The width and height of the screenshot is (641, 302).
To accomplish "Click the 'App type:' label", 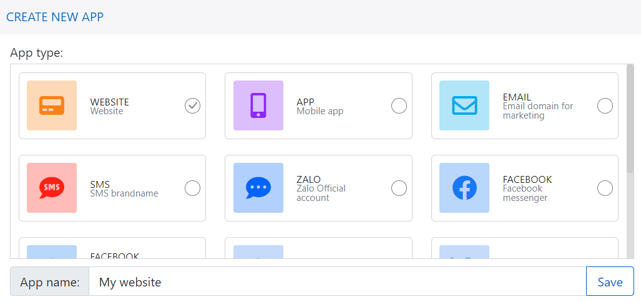I will [x=37, y=52].
